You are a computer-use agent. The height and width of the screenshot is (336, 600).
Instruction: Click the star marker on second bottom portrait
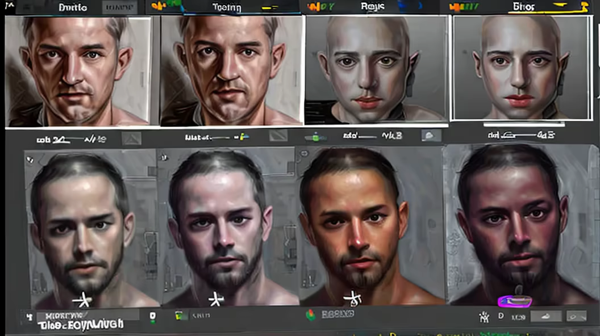[x=214, y=299]
